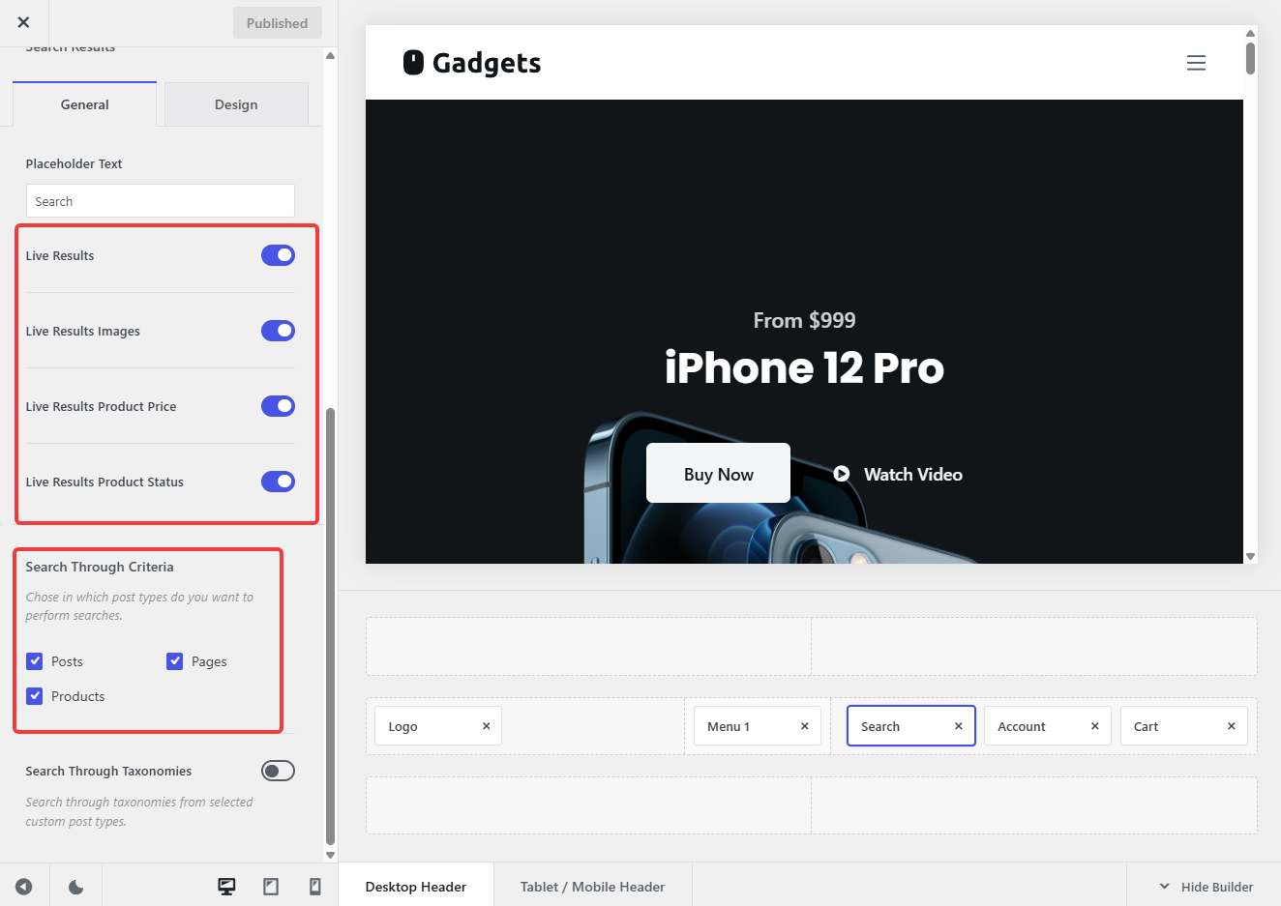Click the Published button
Screen dimensions: 1281x906
click(x=277, y=23)
